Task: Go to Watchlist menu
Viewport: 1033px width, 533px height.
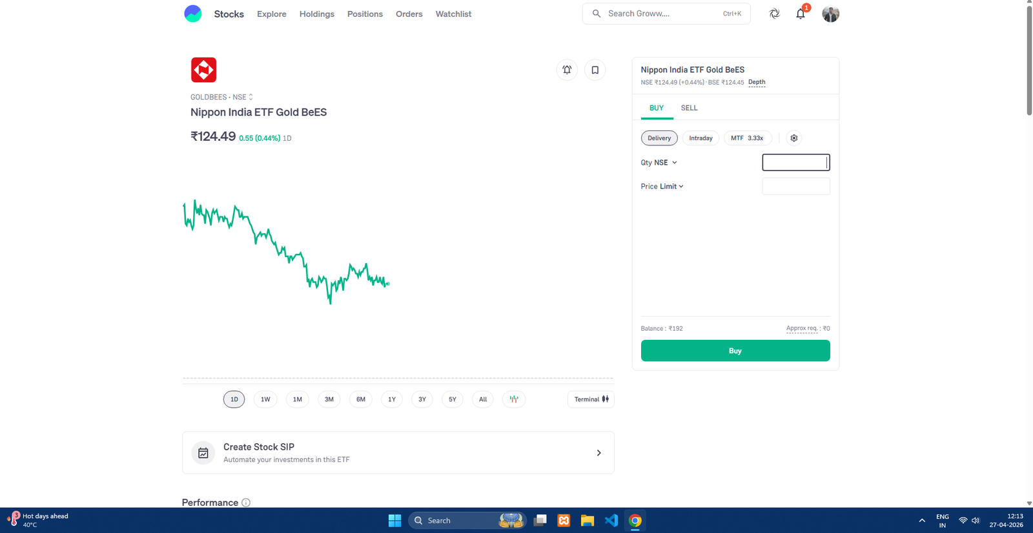Action: (x=453, y=14)
